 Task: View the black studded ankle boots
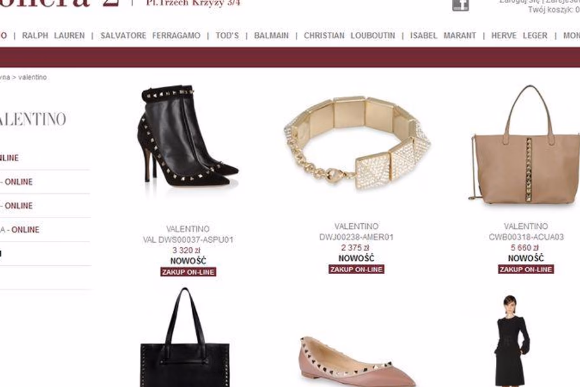click(188, 136)
